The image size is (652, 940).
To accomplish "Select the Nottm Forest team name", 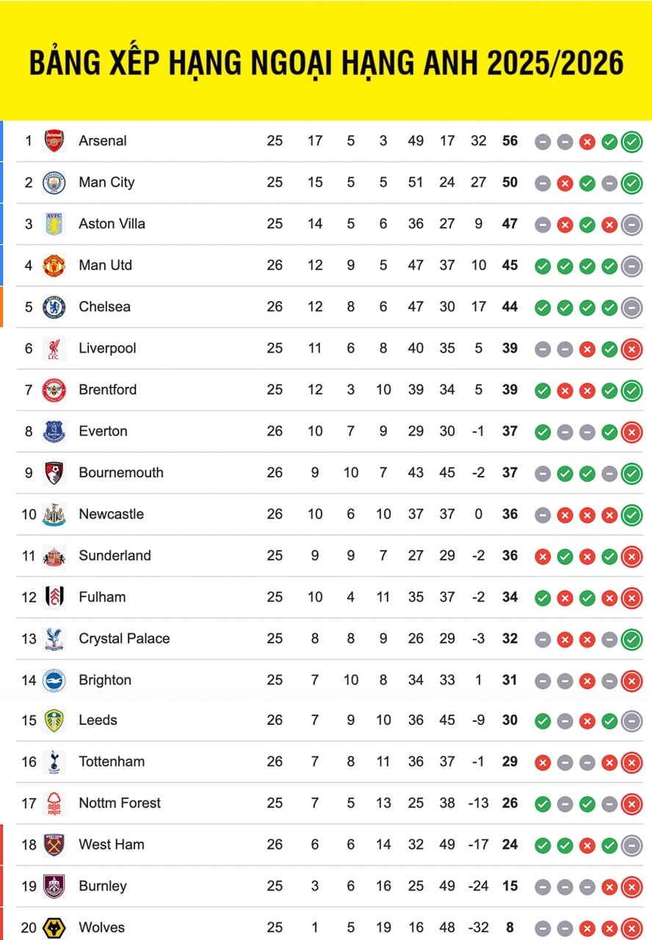I will tap(120, 803).
